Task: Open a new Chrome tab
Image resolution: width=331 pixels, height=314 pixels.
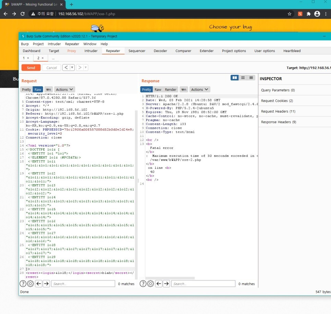Action: coord(71,4)
